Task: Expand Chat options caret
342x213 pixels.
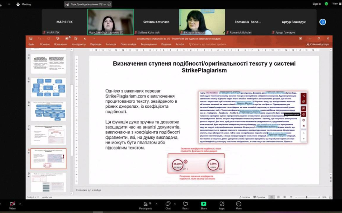Action: (x=175, y=204)
